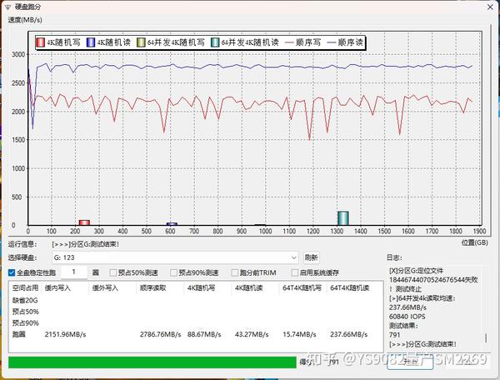Tick the 启用系统缓存 checkbox
This screenshot has width=500, height=380.
pyautogui.click(x=295, y=272)
